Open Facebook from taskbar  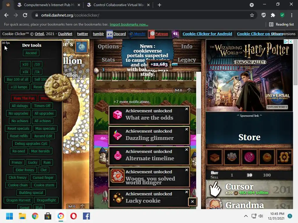pyautogui.click(x=86, y=216)
